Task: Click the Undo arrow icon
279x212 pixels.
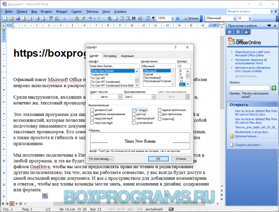Action: (x=90, y=18)
